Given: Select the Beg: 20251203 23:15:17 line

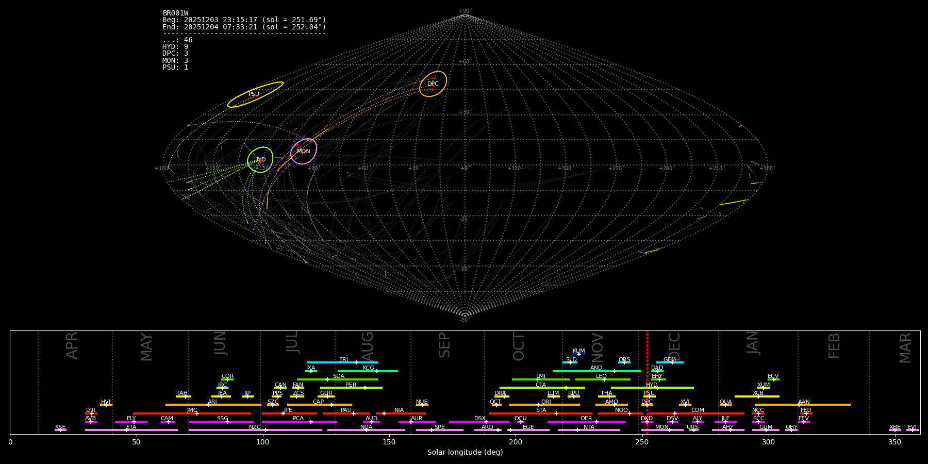Looking at the screenshot, I should tap(244, 20).
